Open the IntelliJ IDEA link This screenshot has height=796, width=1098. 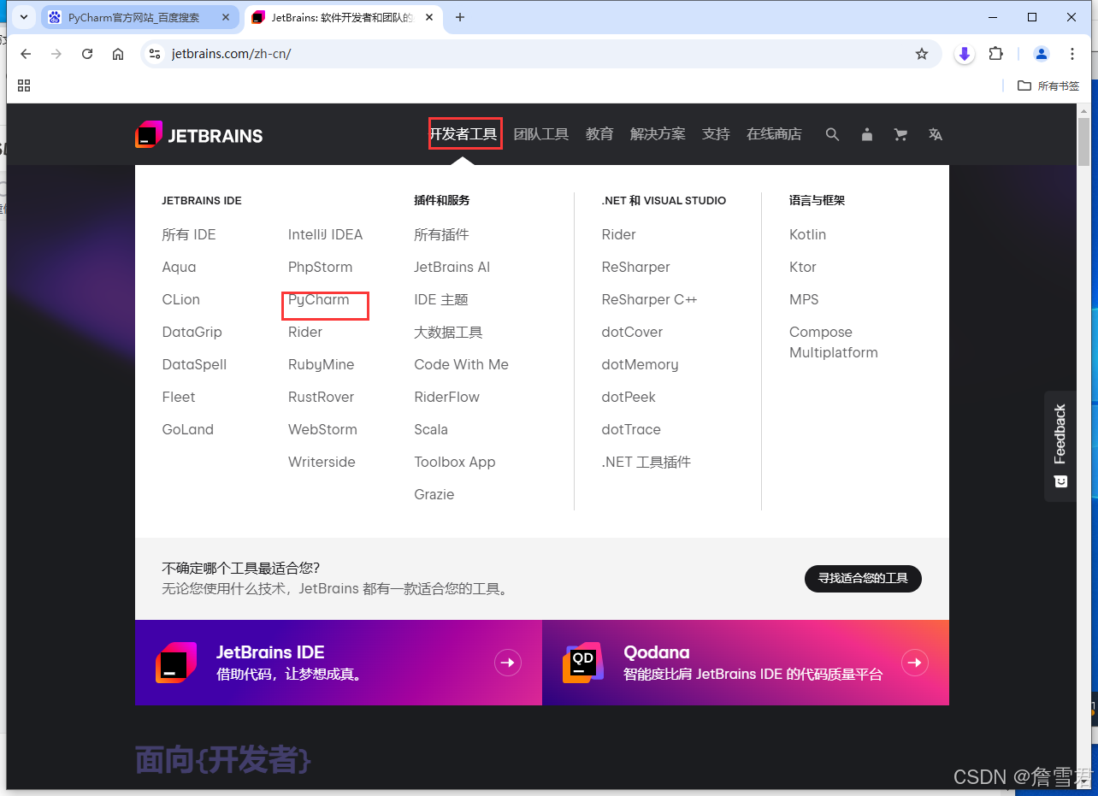(325, 235)
